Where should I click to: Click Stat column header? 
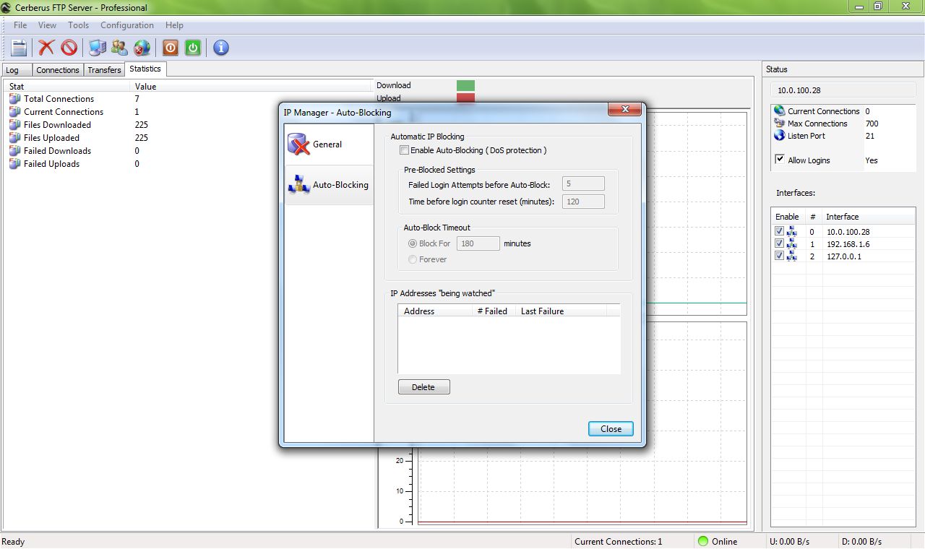click(x=67, y=87)
